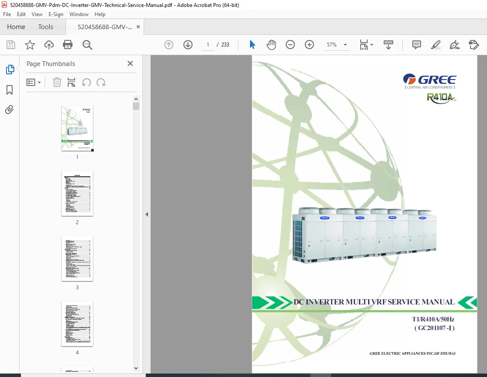This screenshot has height=377, width=487.
Task: Click the current page number field
Action: coord(208,45)
